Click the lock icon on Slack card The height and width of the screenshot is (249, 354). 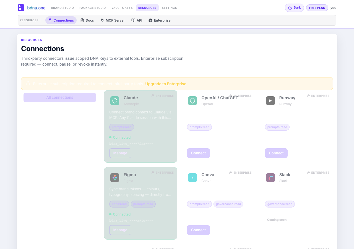[309, 173]
